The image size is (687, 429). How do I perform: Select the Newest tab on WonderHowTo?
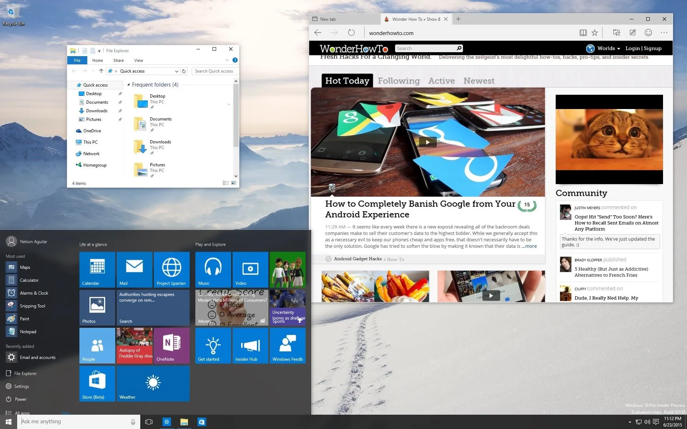click(479, 81)
